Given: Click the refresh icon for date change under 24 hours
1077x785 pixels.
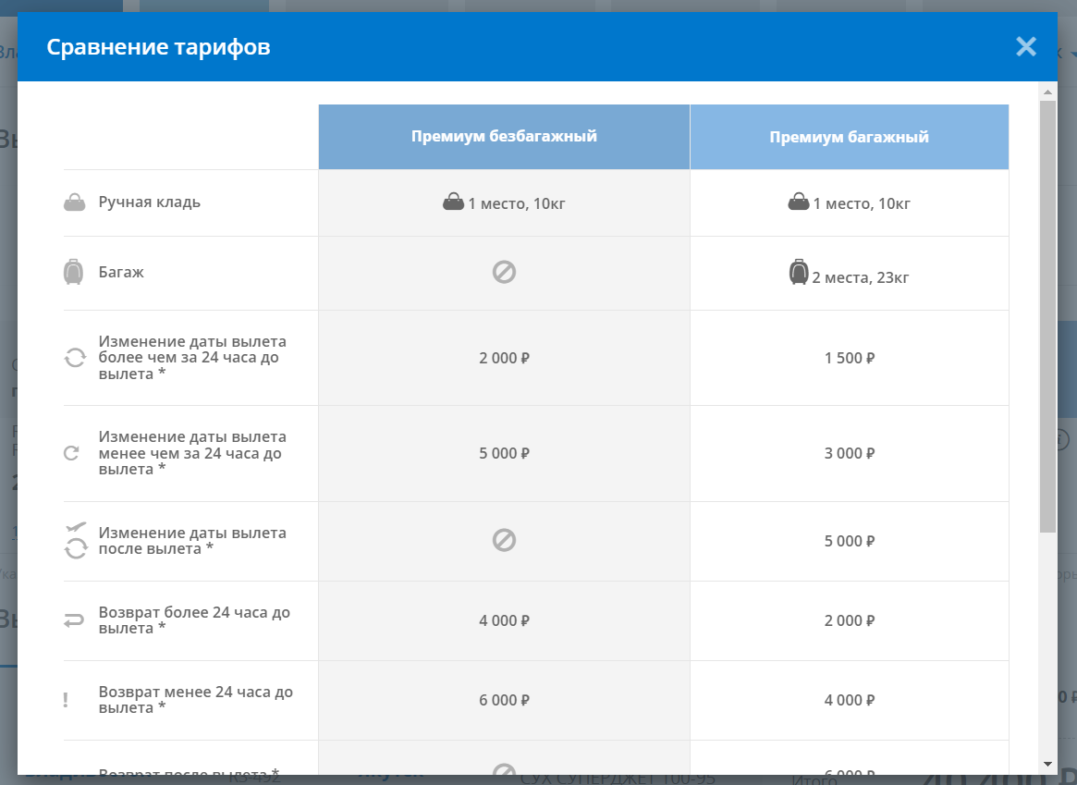Looking at the screenshot, I should click(72, 453).
